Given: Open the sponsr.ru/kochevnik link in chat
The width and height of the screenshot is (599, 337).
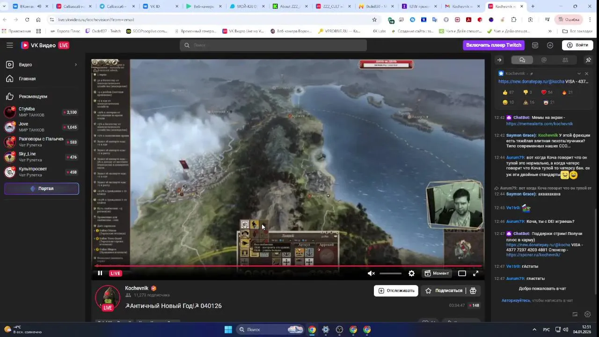Looking at the screenshot, I should [533, 255].
